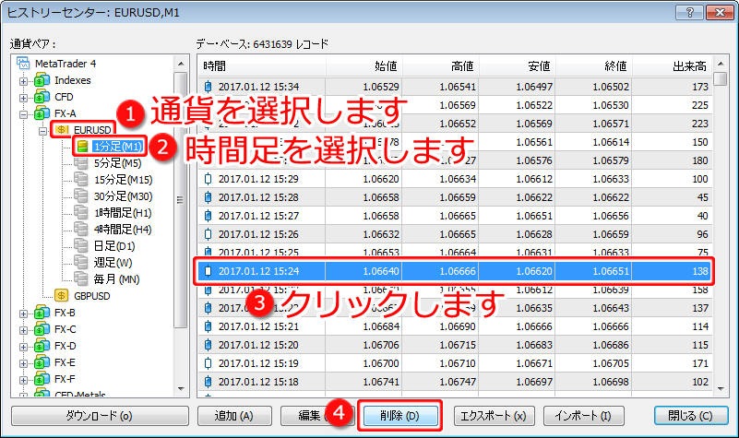The image size is (739, 438).
Task: Click the 日足(D1) database icon
Action: coord(81,246)
